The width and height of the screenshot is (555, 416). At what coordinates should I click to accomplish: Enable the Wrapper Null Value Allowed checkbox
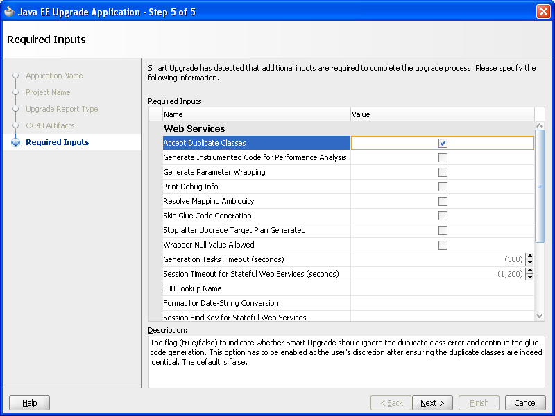[x=443, y=245]
